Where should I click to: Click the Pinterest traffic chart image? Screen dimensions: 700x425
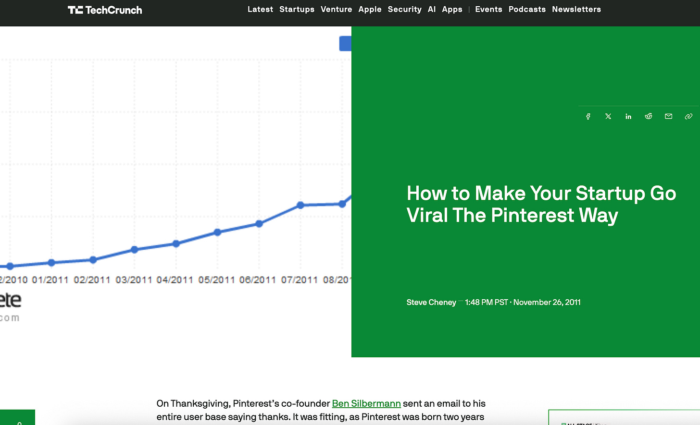175,192
